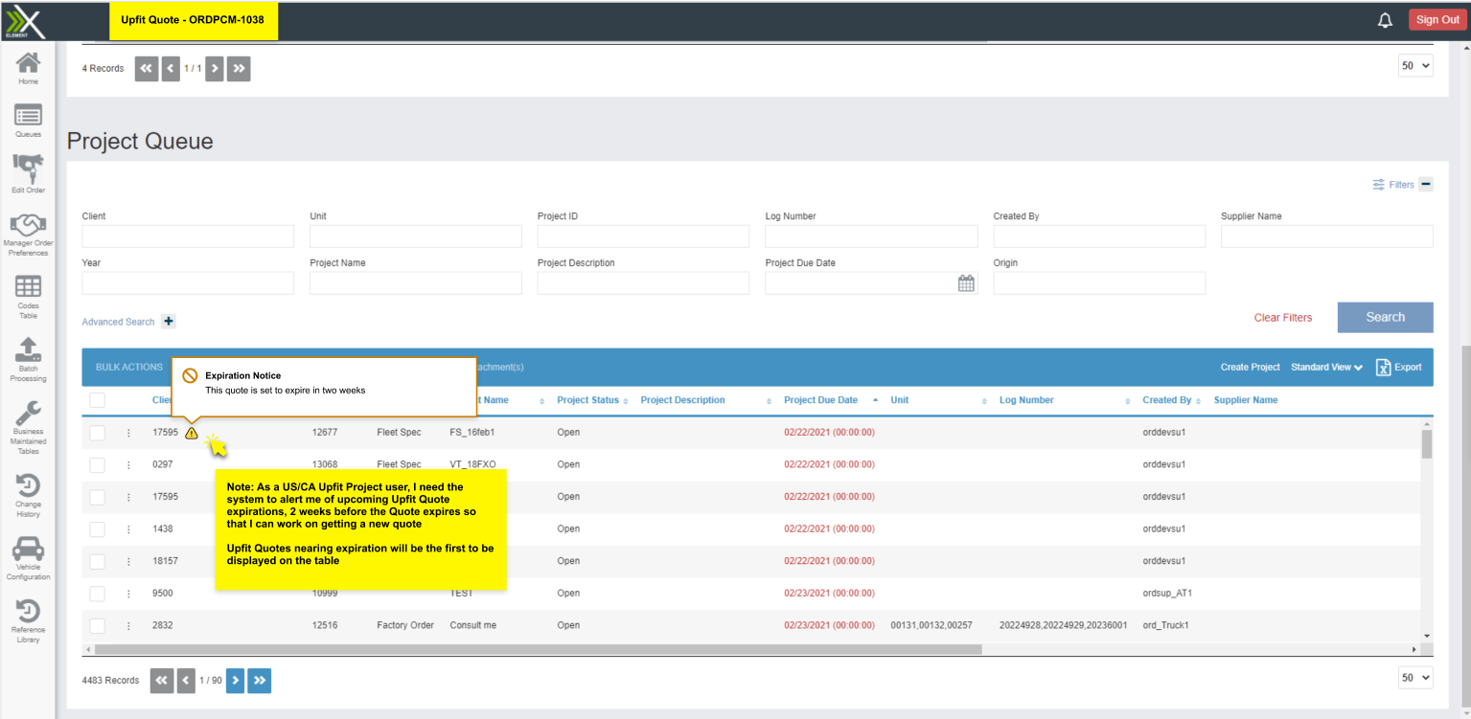Open row menu for client 1438 row
The image size is (1471, 719).
(128, 529)
